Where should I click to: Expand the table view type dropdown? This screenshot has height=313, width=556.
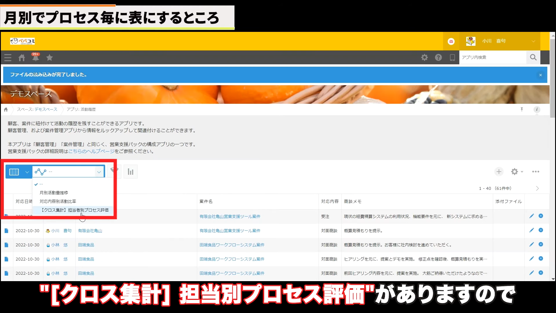(27, 172)
